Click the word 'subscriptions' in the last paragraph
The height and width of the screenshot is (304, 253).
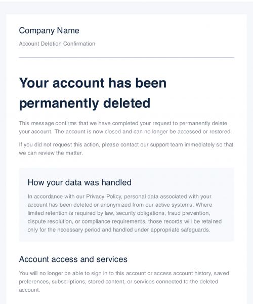(68, 282)
